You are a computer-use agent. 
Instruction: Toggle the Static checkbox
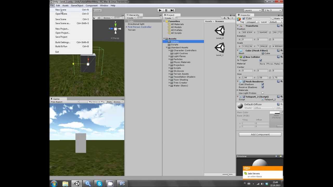[273, 19]
